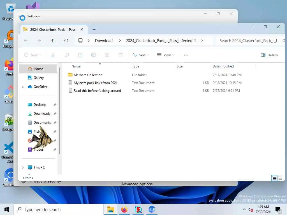Image resolution: width=287 pixels, height=215 pixels.
Task: Click the Share icon in toolbar
Action: tap(107, 55)
